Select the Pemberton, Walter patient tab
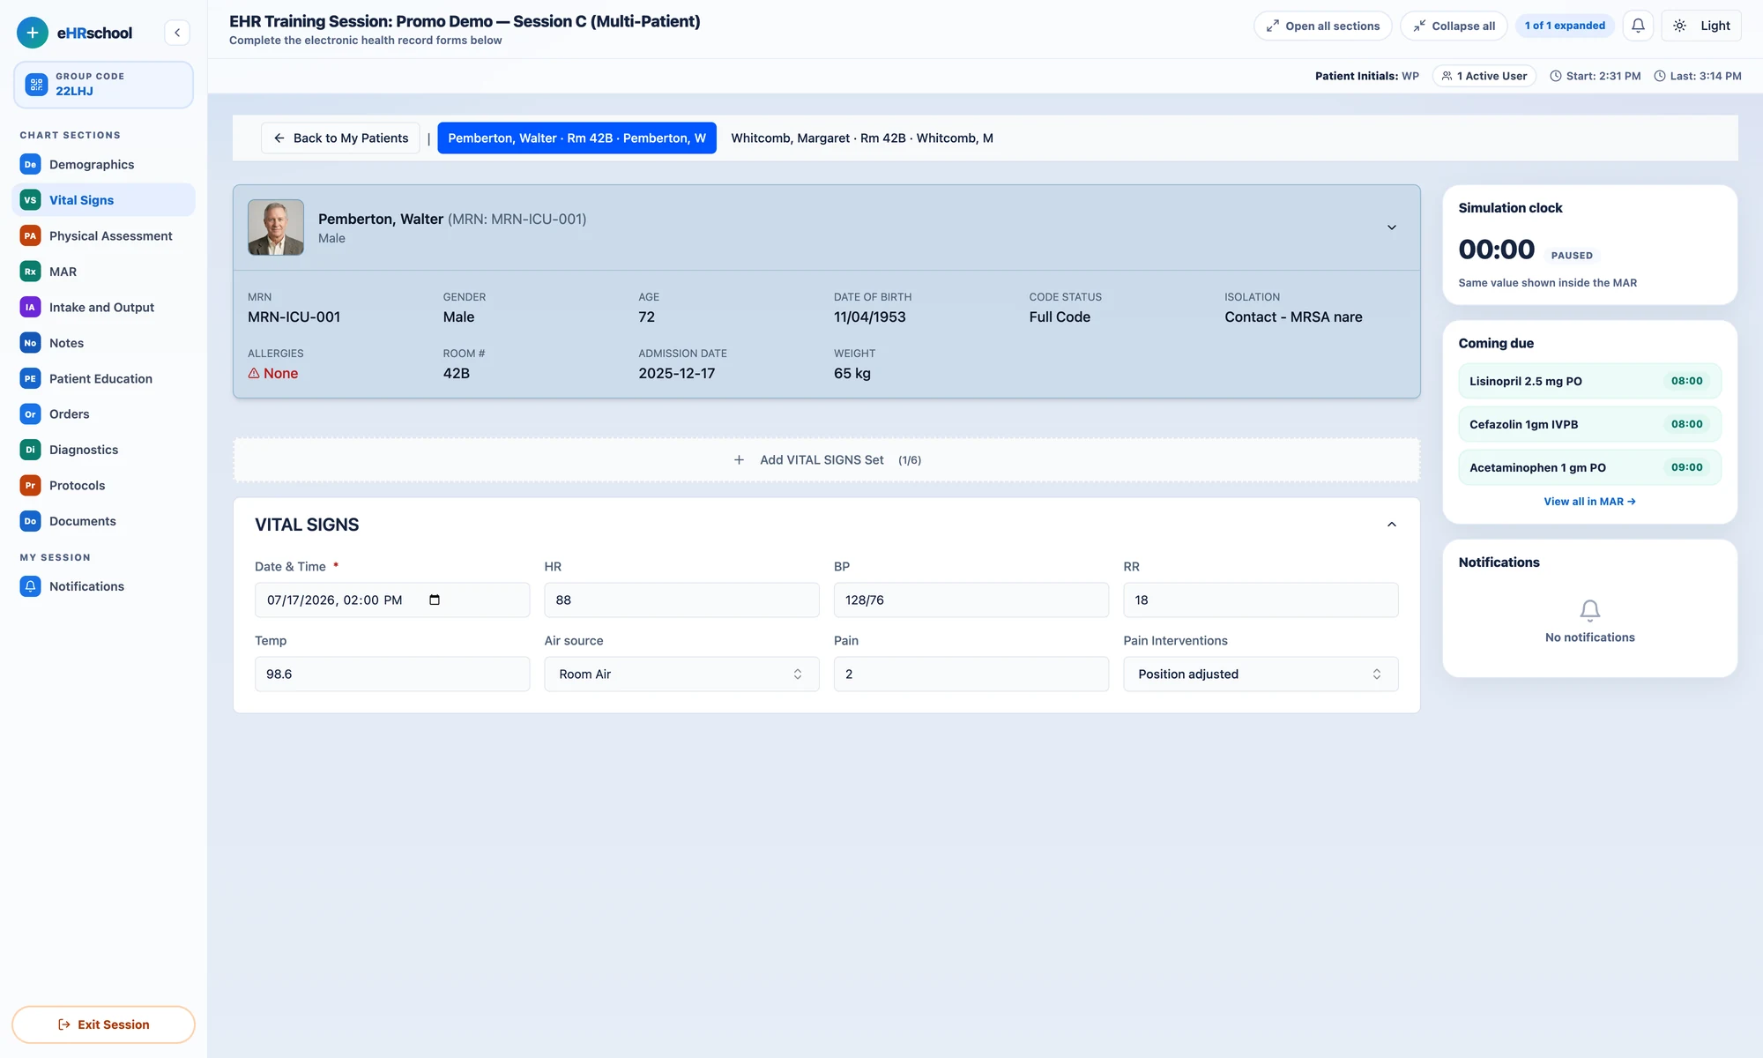The image size is (1763, 1058). click(577, 138)
